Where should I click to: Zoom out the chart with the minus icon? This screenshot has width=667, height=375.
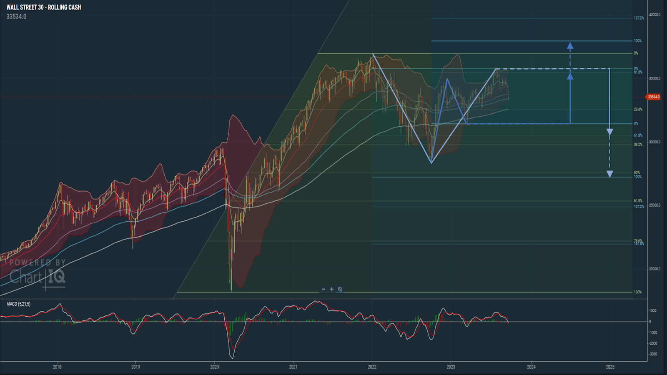click(x=323, y=289)
